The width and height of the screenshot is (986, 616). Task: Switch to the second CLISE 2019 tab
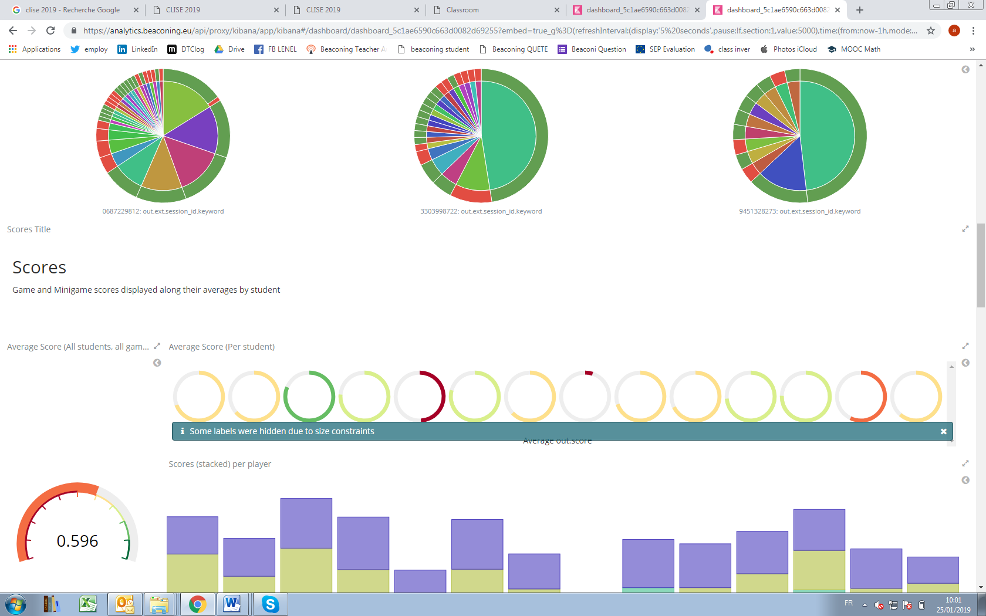tap(355, 10)
